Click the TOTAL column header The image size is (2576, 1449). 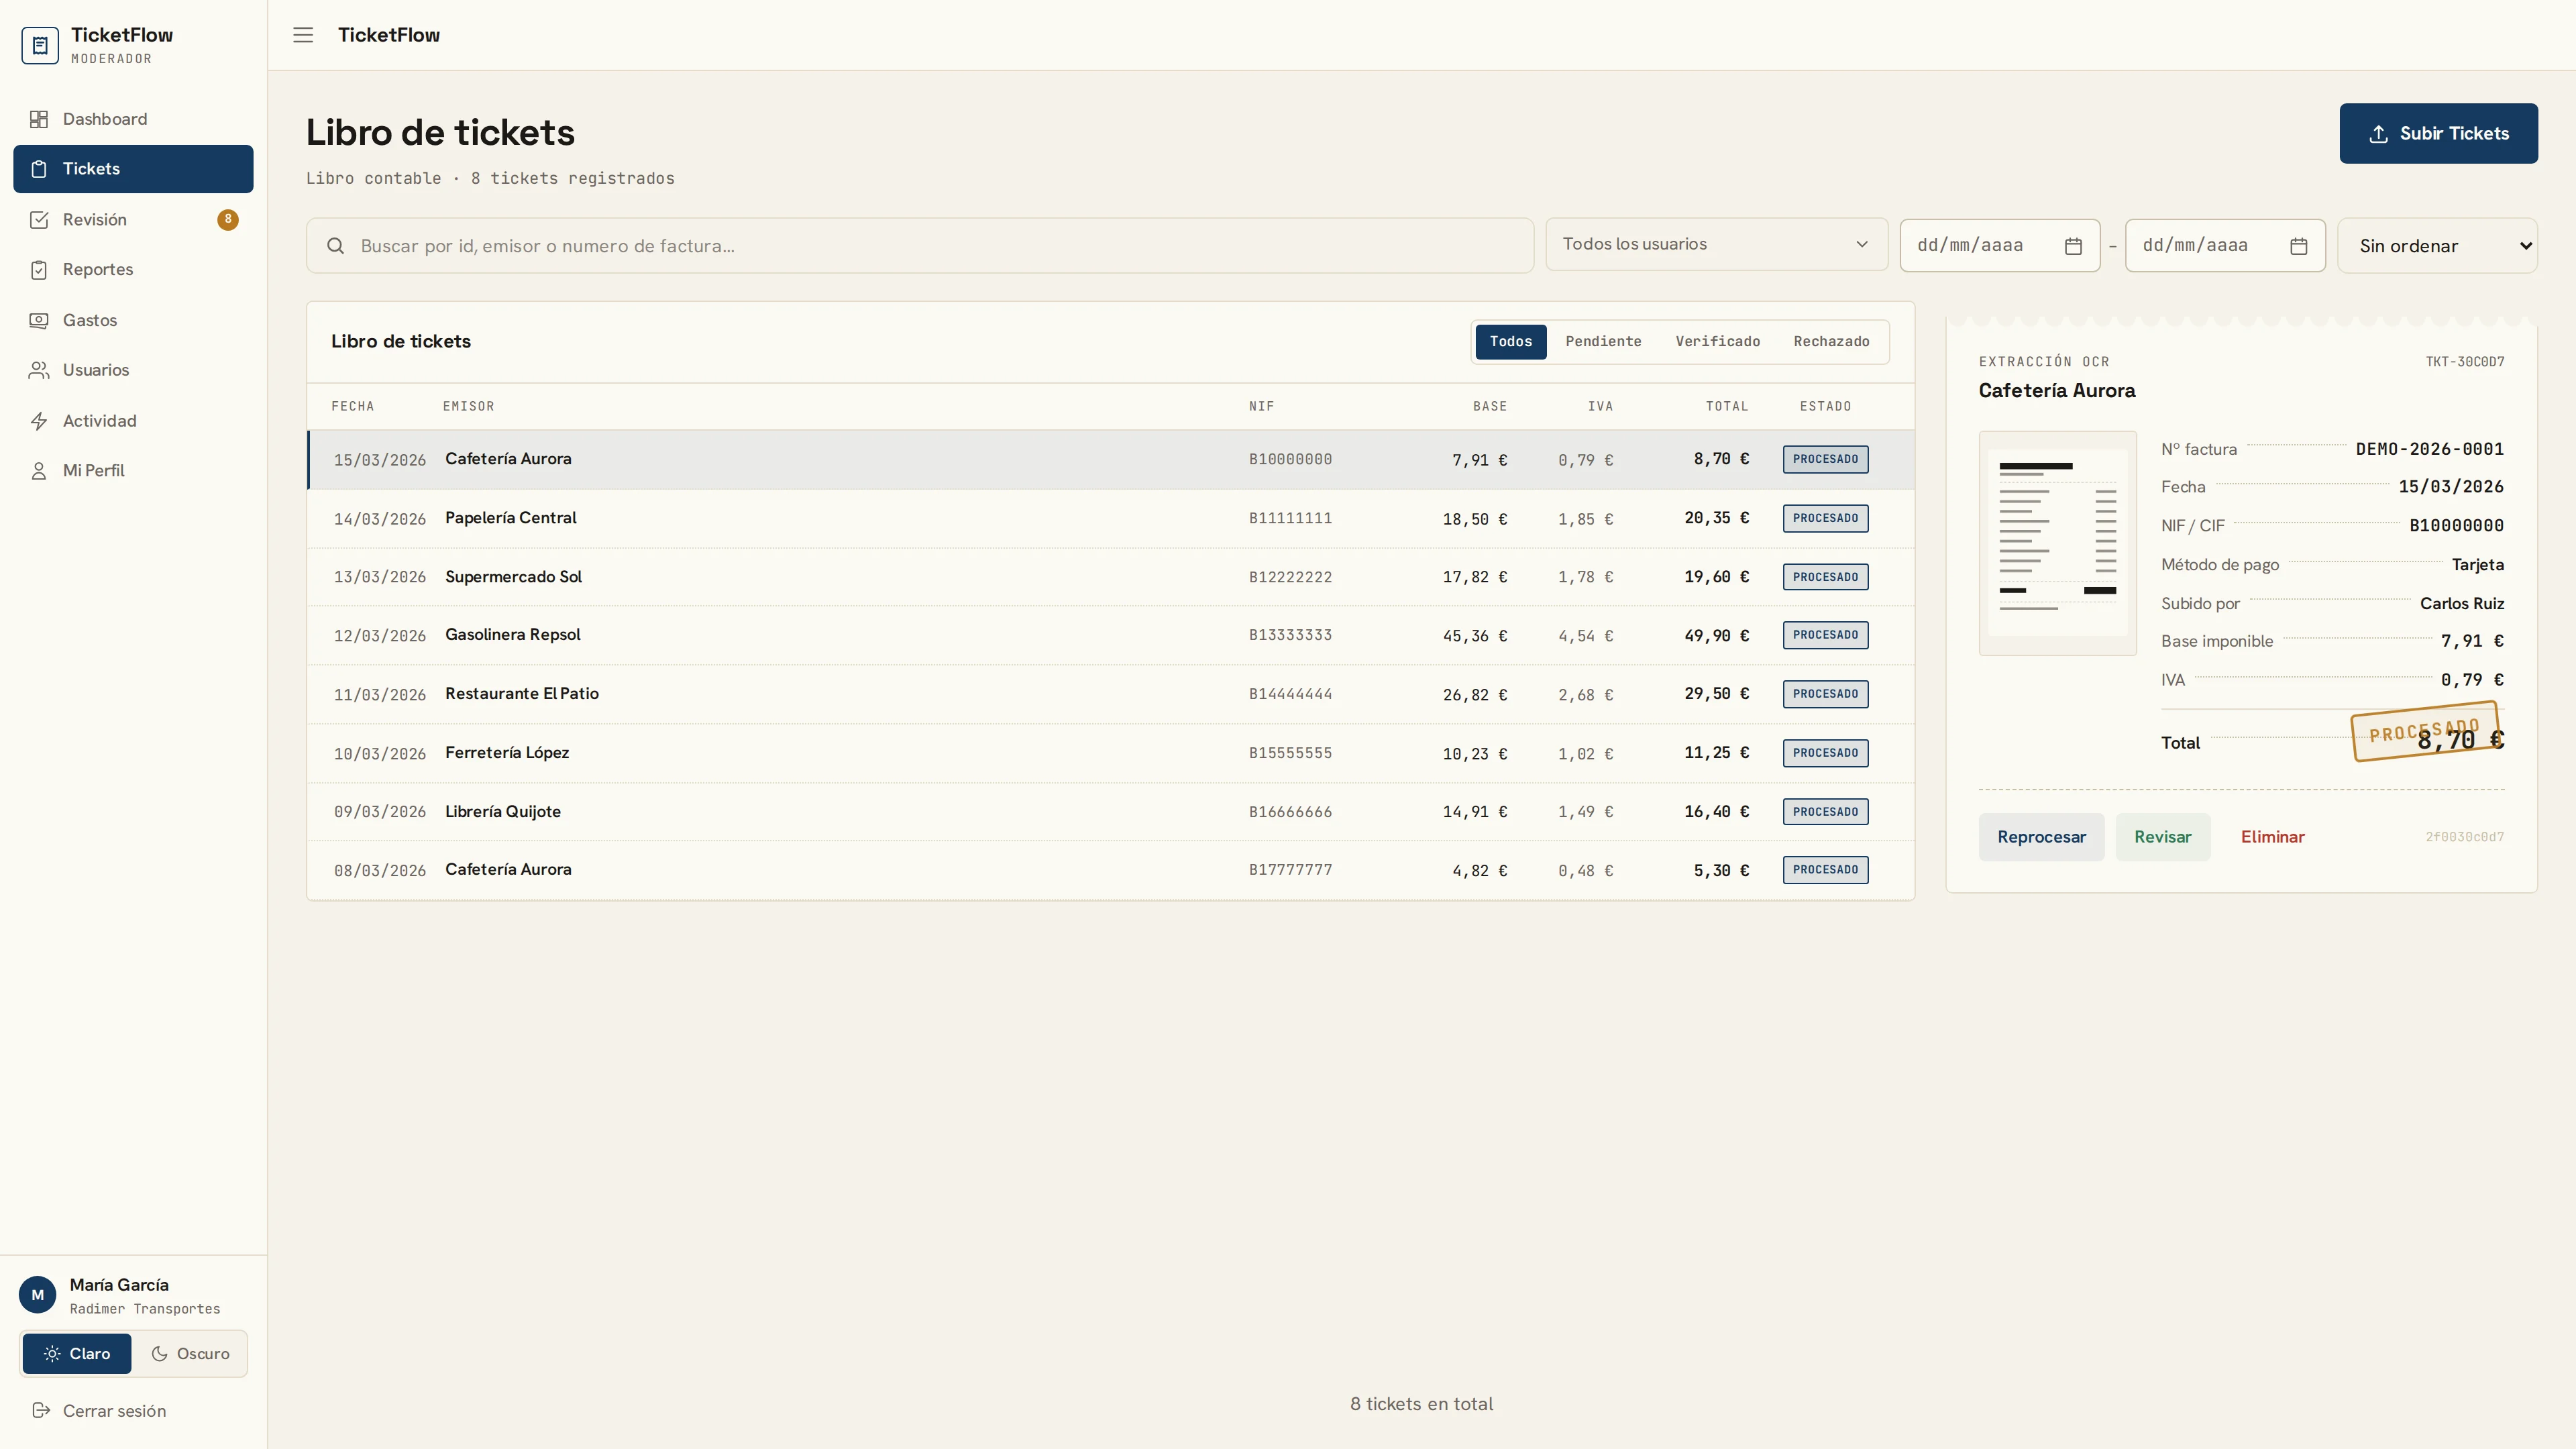(1727, 407)
